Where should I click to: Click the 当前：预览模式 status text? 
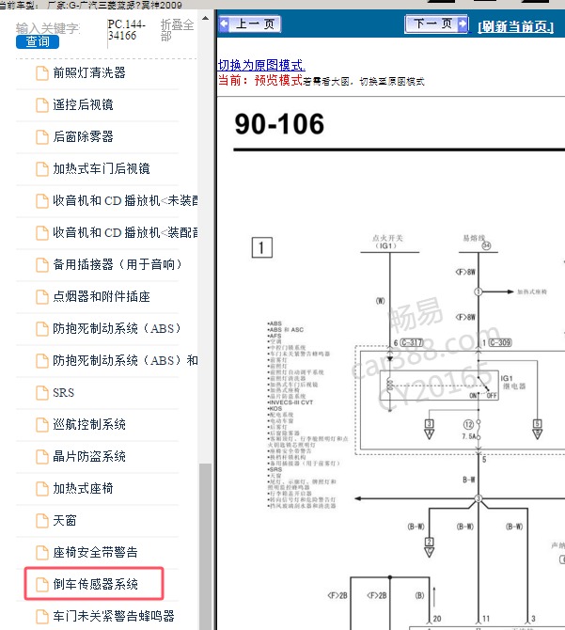coord(260,80)
